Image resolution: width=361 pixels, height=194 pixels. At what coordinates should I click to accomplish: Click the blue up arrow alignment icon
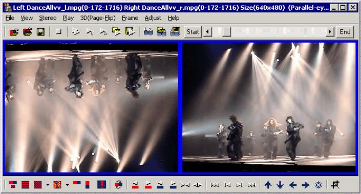pos(268,185)
